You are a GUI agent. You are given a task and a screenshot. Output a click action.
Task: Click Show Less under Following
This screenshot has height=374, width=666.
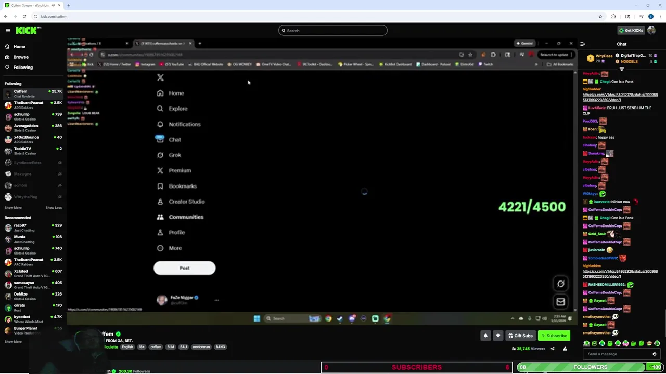pyautogui.click(x=54, y=208)
